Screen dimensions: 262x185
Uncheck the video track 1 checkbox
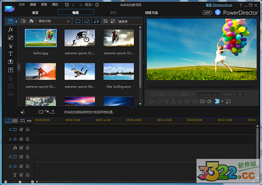point(21,129)
